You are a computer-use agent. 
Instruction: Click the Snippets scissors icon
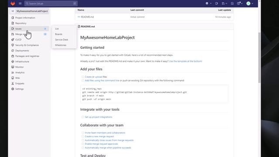13,83
